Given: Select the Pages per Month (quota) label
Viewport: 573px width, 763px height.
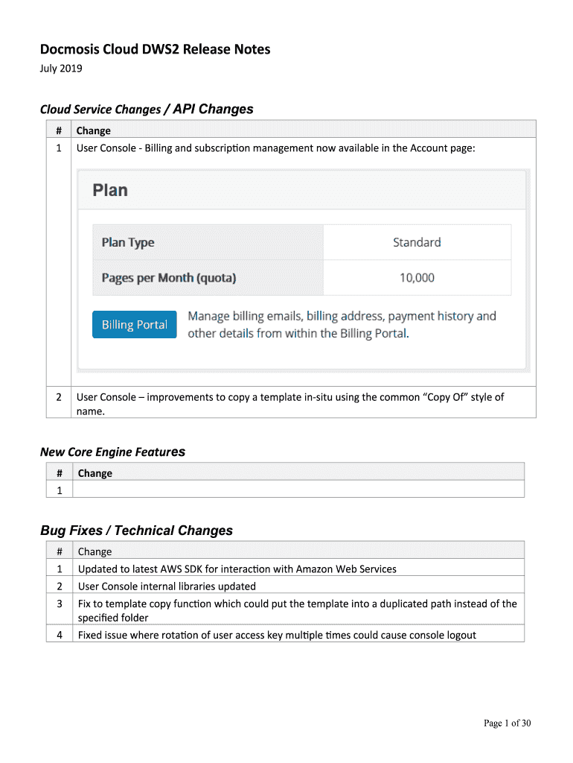Looking at the screenshot, I should [x=169, y=278].
